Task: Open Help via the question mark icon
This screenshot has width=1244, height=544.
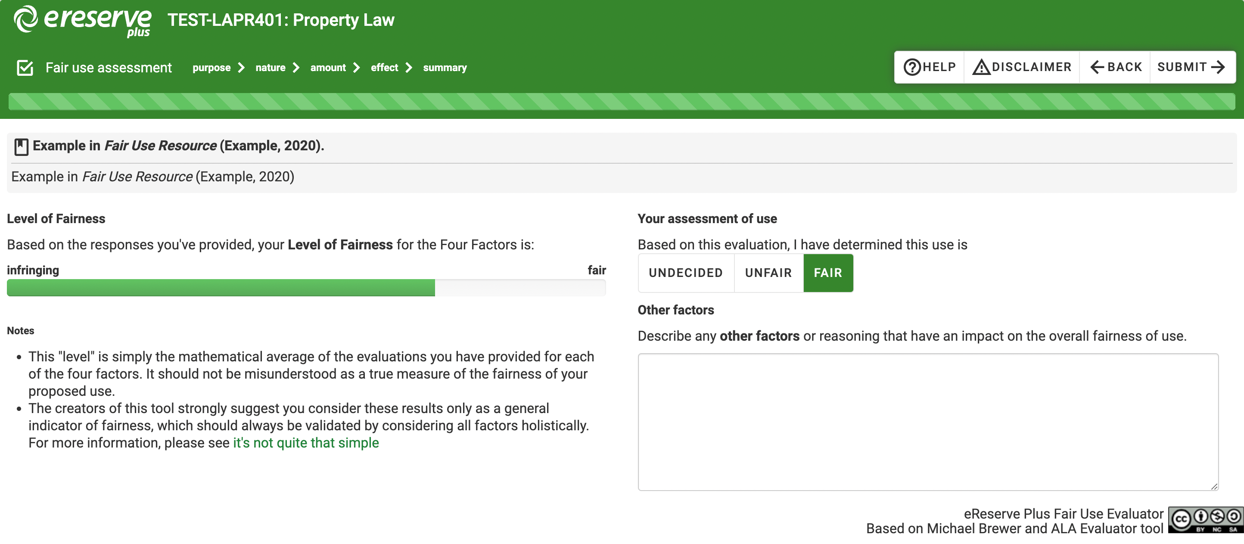Action: tap(913, 67)
